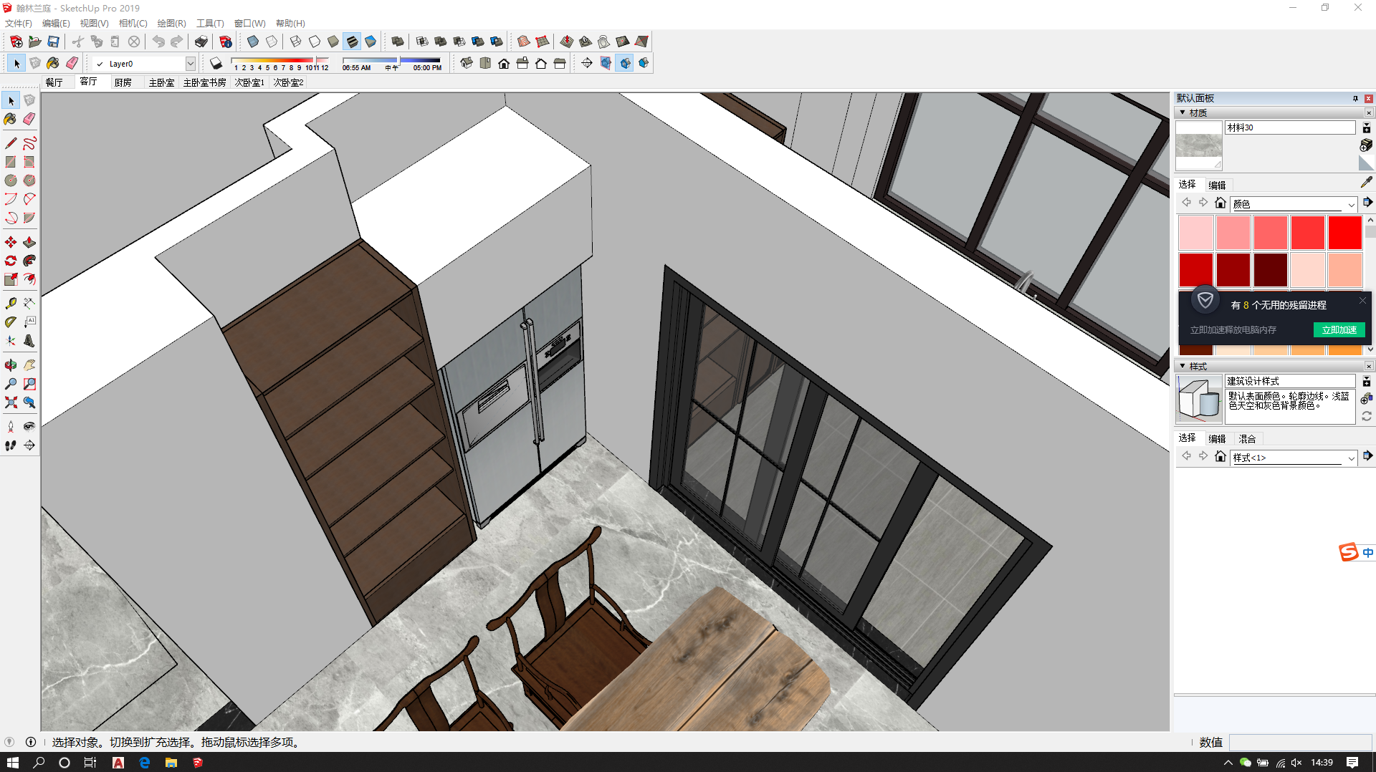The image size is (1376, 772).
Task: Click the Zoom Extents tool
Action: (11, 402)
